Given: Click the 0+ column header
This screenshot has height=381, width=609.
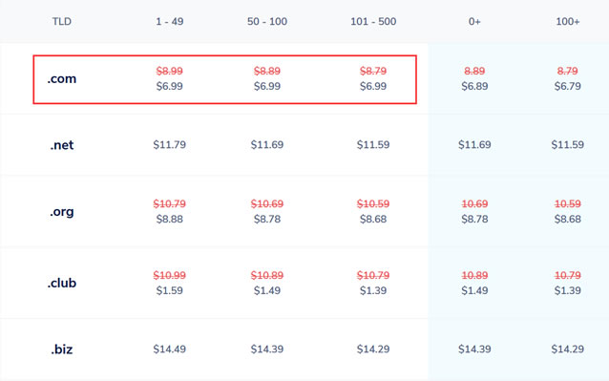Looking at the screenshot, I should pos(474,21).
